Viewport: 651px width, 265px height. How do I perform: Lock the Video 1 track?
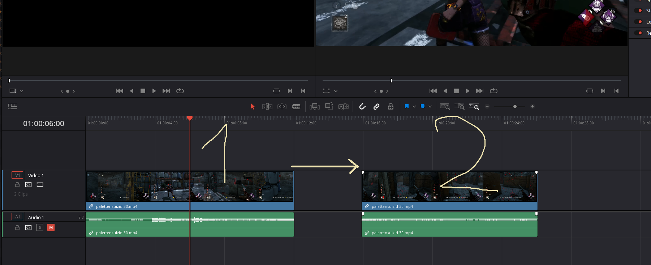[x=17, y=184]
